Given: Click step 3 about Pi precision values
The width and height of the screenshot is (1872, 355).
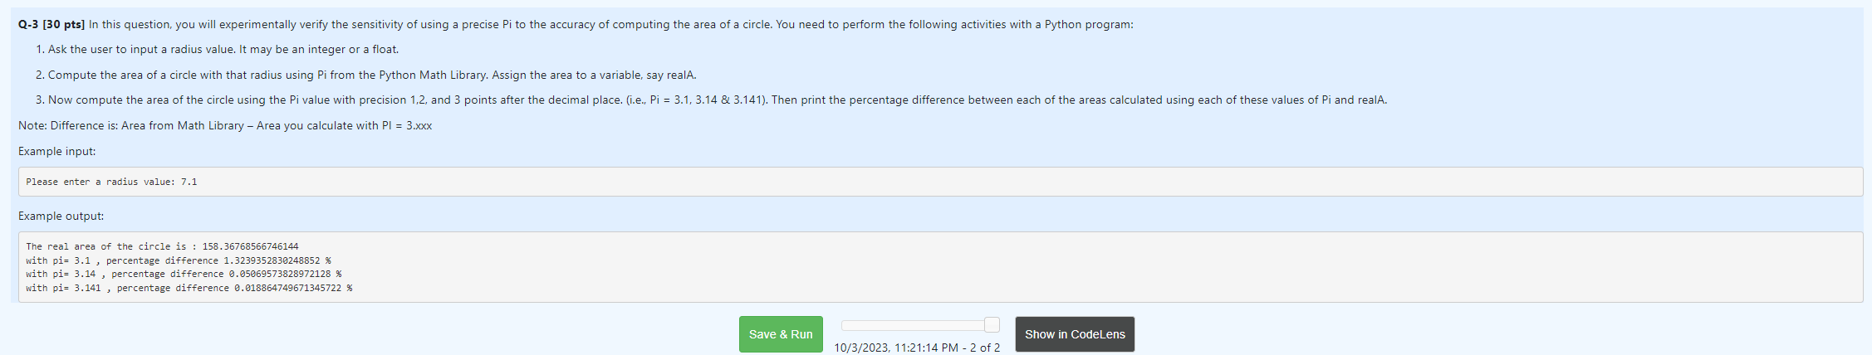Looking at the screenshot, I should pyautogui.click(x=711, y=100).
